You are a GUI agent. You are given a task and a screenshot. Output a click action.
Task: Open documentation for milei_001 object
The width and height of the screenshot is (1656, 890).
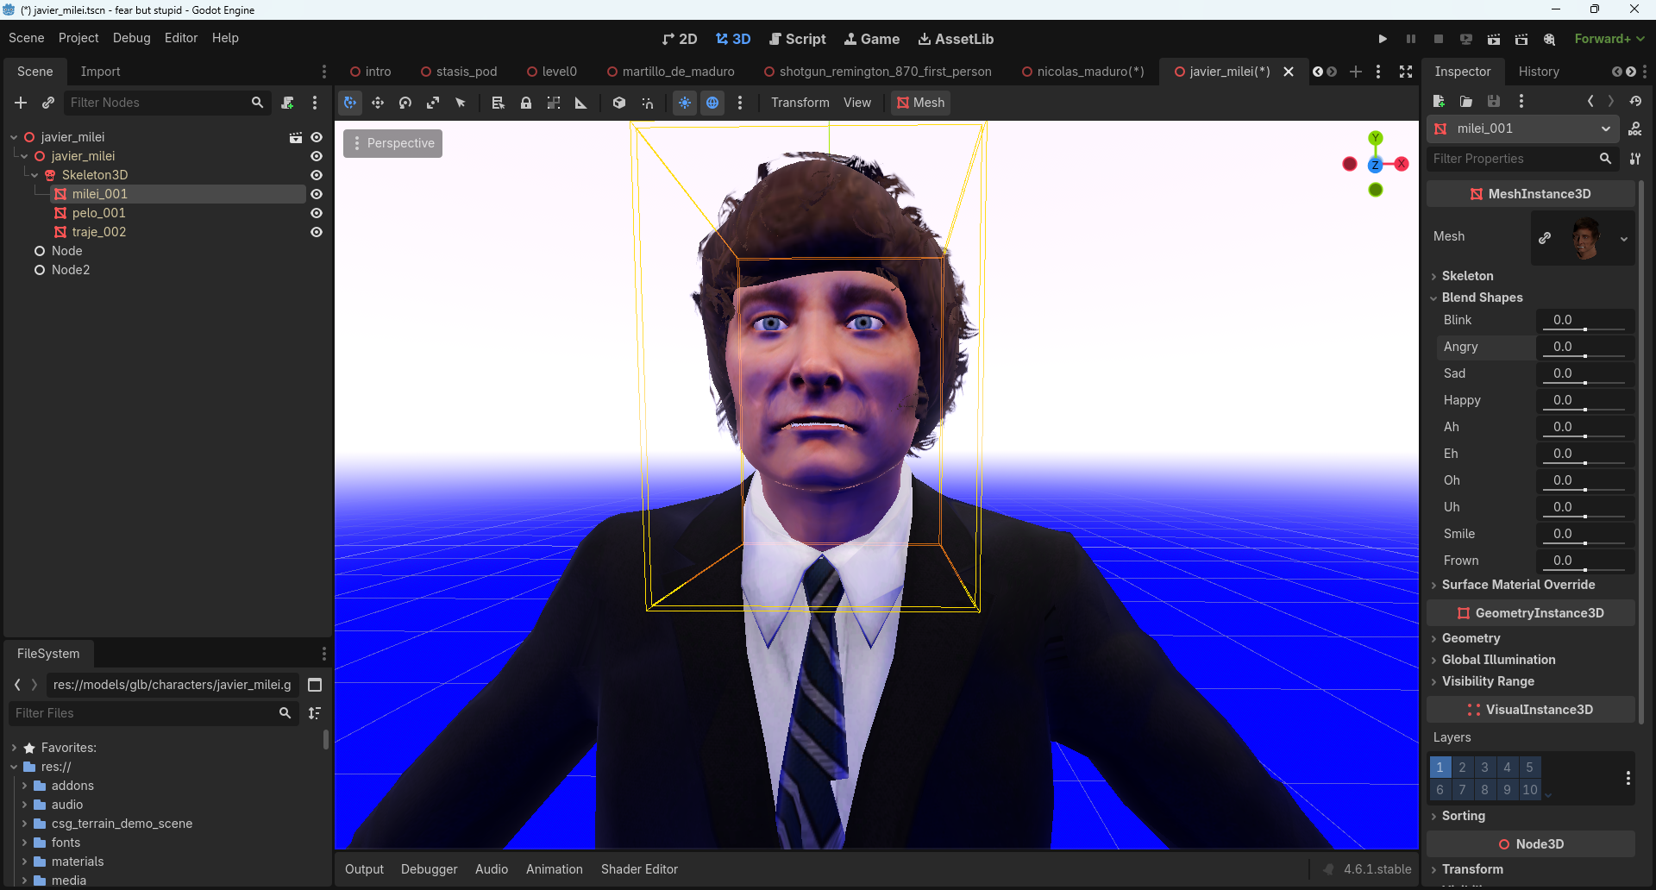[1635, 128]
